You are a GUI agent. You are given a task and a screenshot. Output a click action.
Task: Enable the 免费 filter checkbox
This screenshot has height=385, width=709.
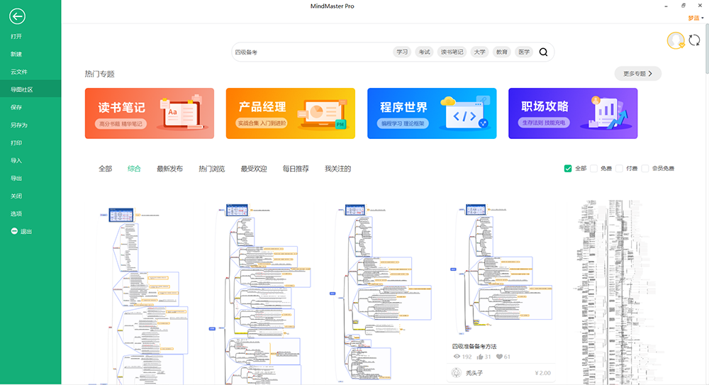(594, 169)
